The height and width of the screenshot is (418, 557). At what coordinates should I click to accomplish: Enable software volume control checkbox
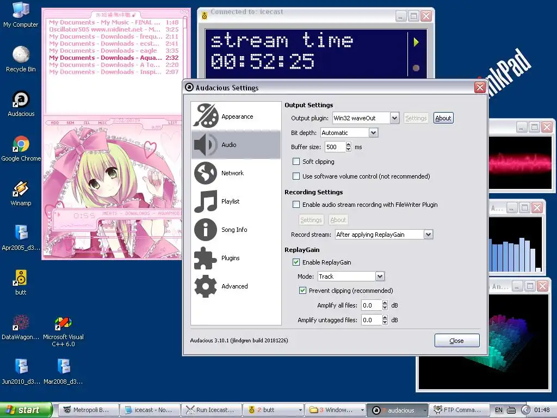coord(296,176)
